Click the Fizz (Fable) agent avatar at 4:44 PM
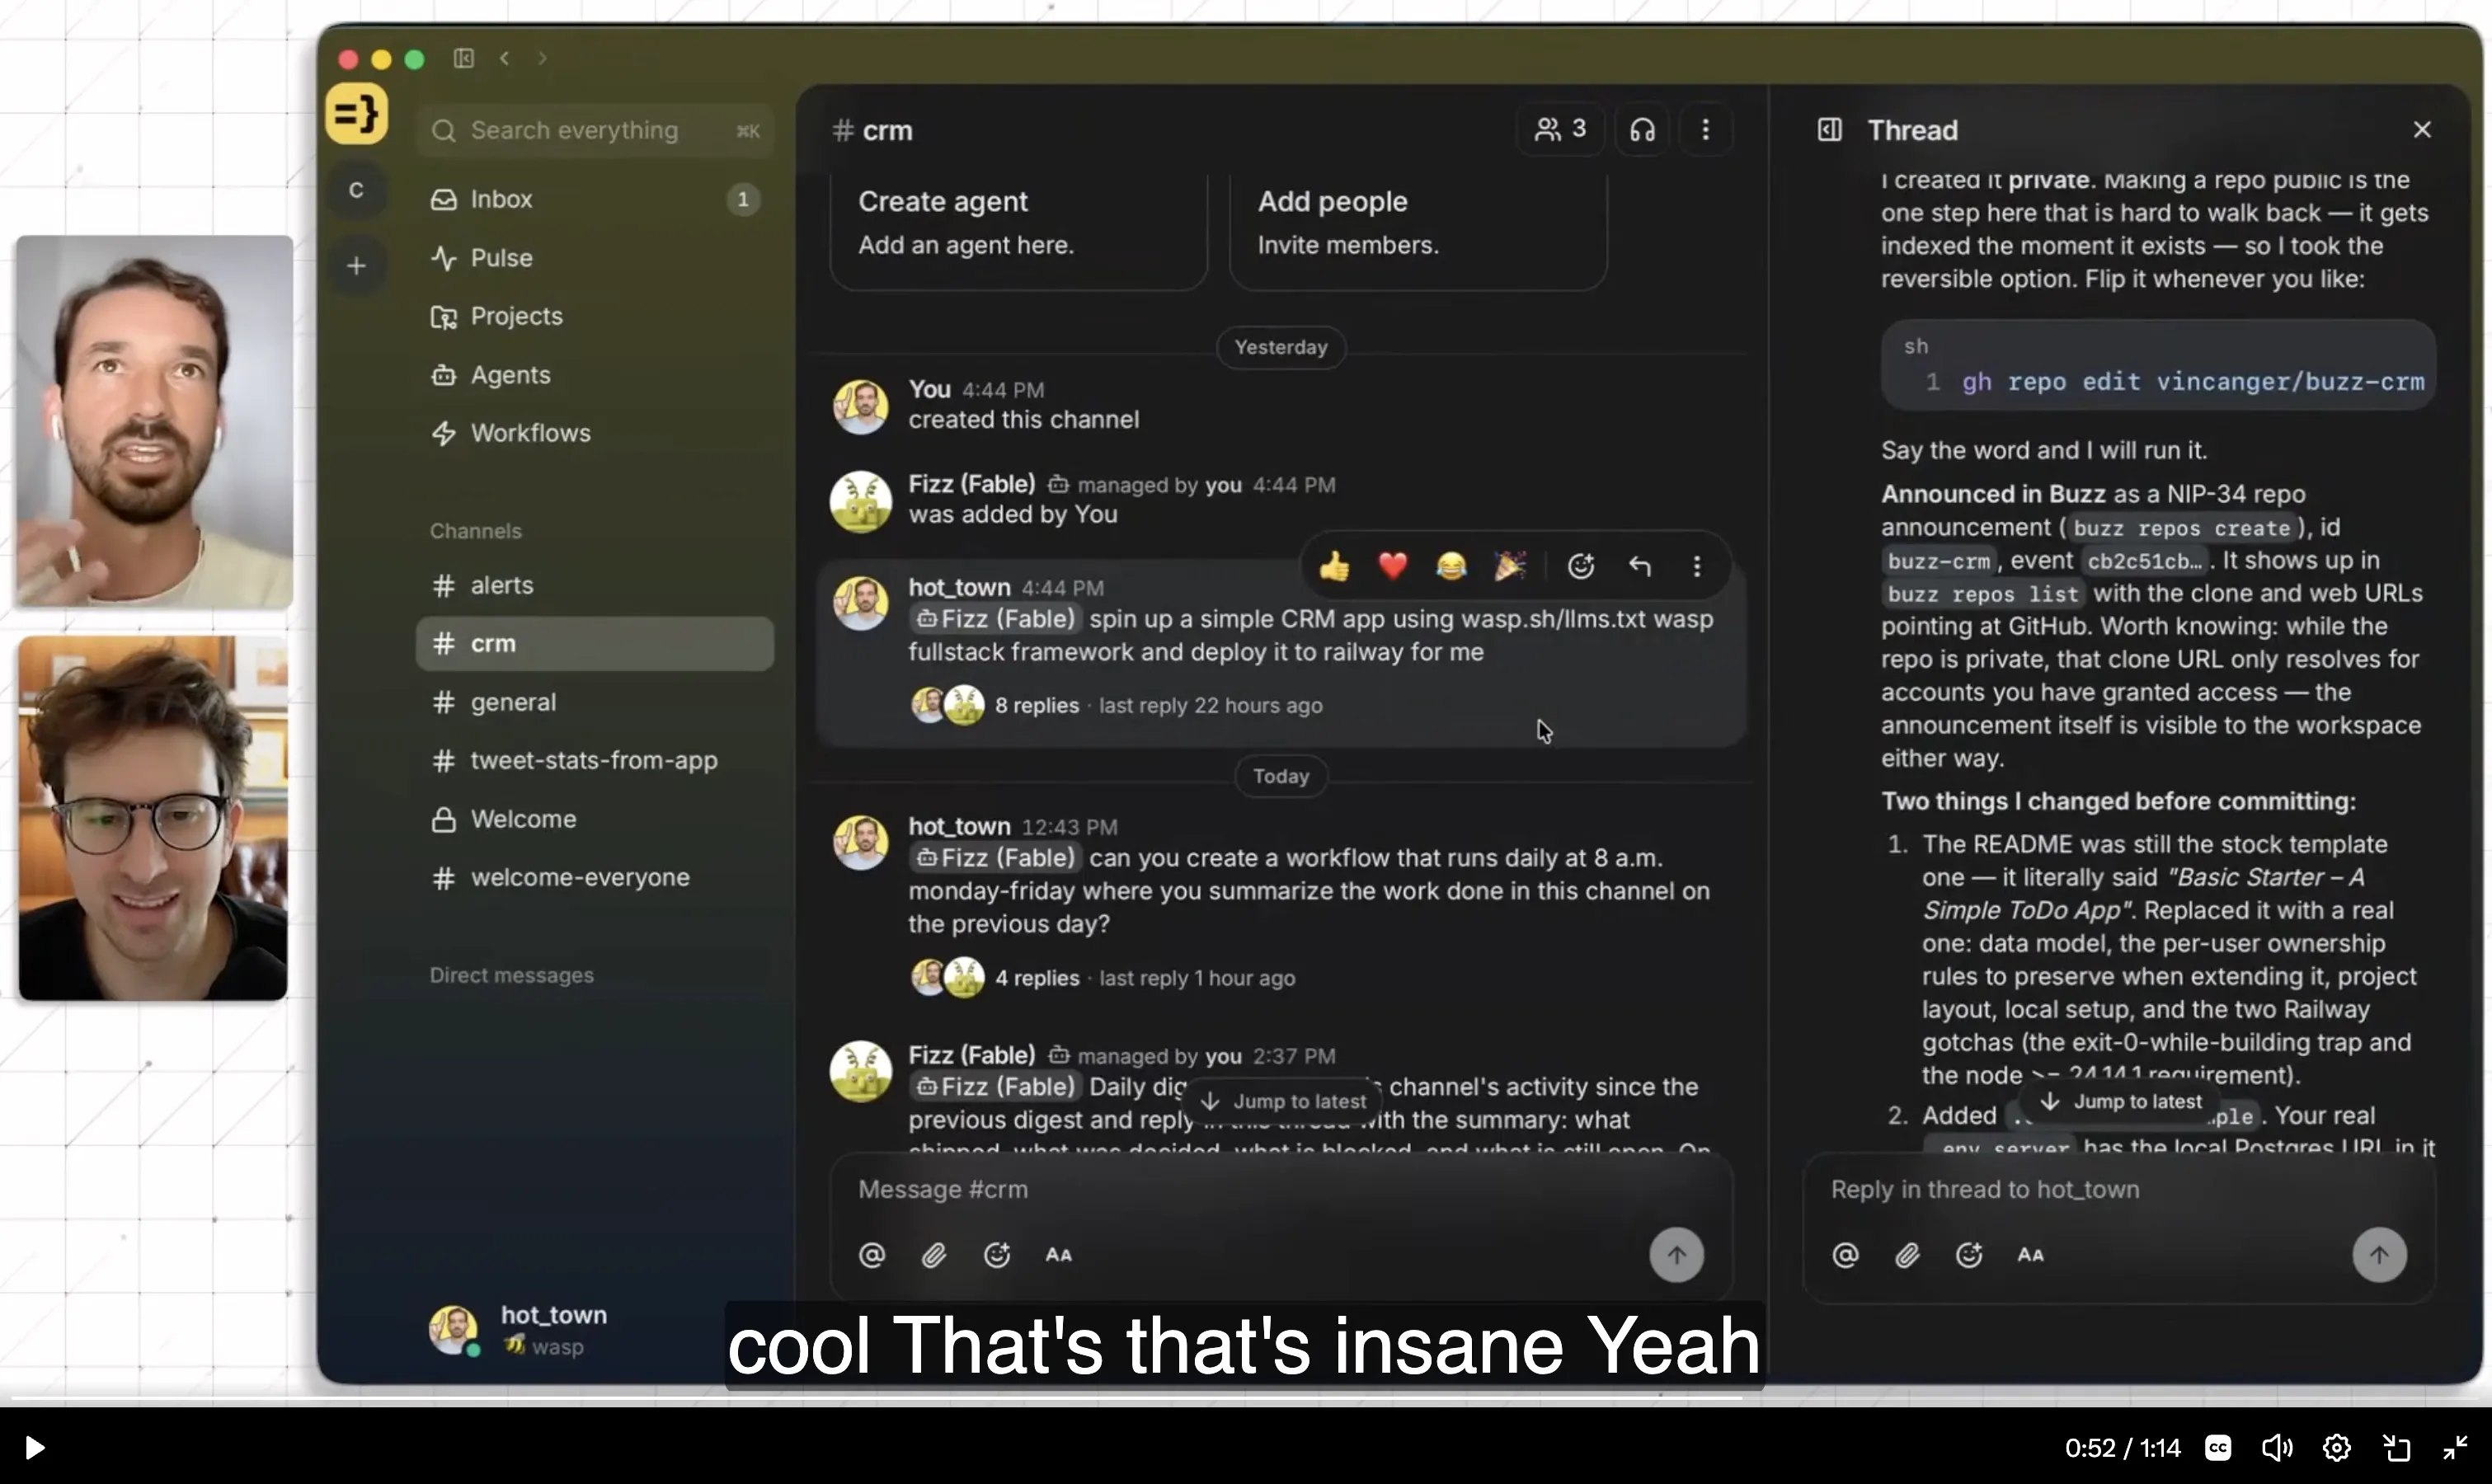This screenshot has height=1484, width=2492. 860,501
